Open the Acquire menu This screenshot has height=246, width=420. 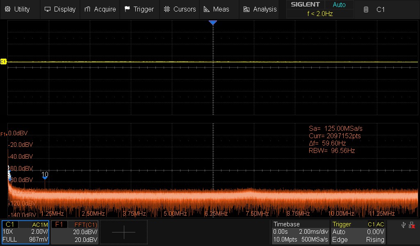pyautogui.click(x=100, y=9)
